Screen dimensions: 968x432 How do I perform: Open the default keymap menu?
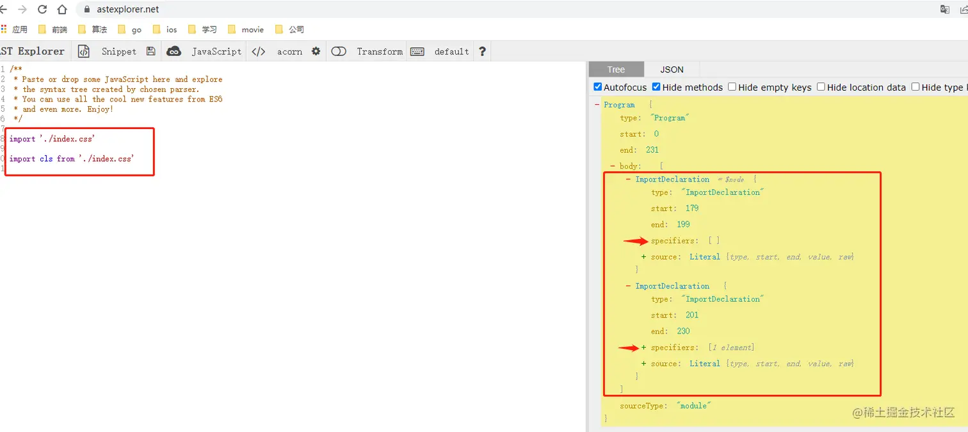point(451,51)
